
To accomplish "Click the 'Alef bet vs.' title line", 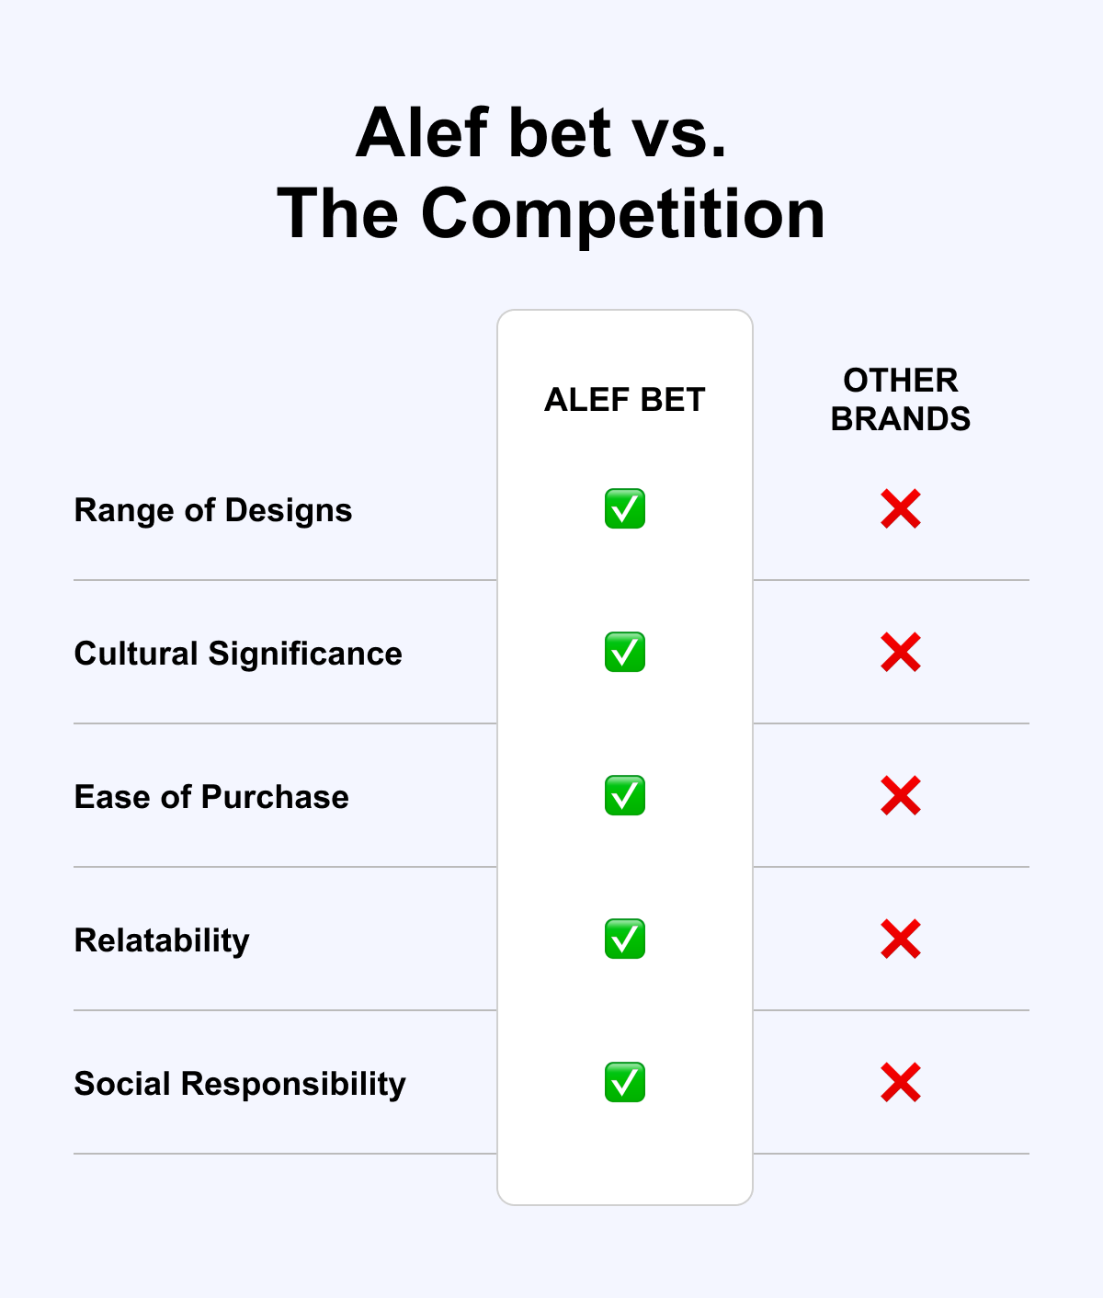I will click(542, 133).
